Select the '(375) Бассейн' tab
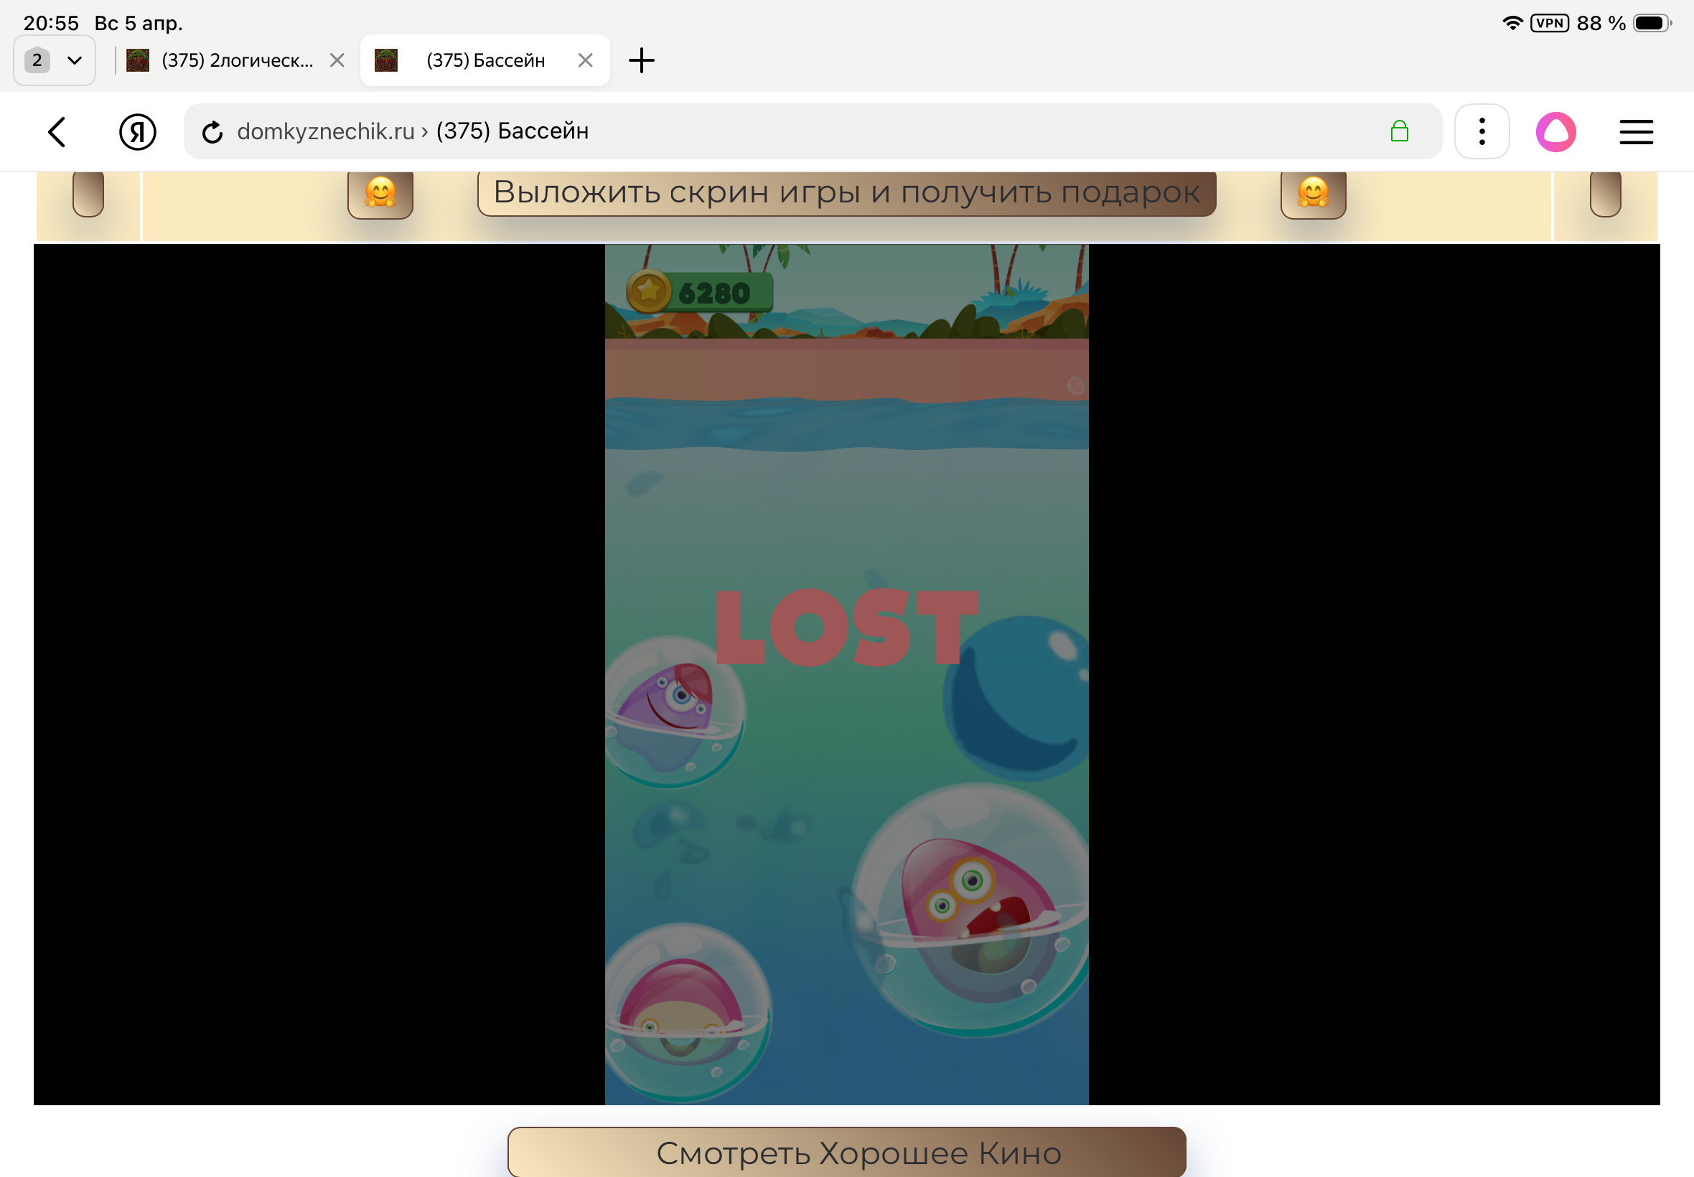Screen dimensions: 1694x1177 (485, 60)
